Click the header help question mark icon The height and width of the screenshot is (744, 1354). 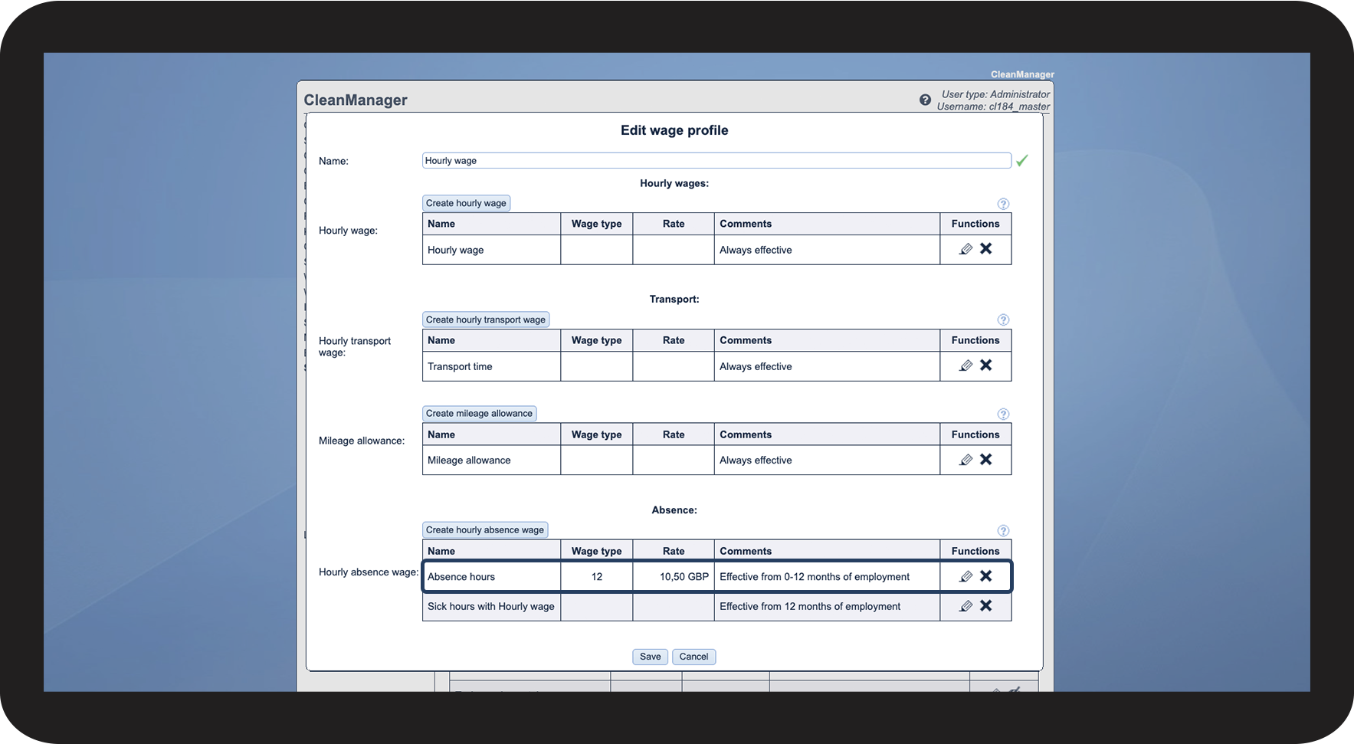coord(925,100)
